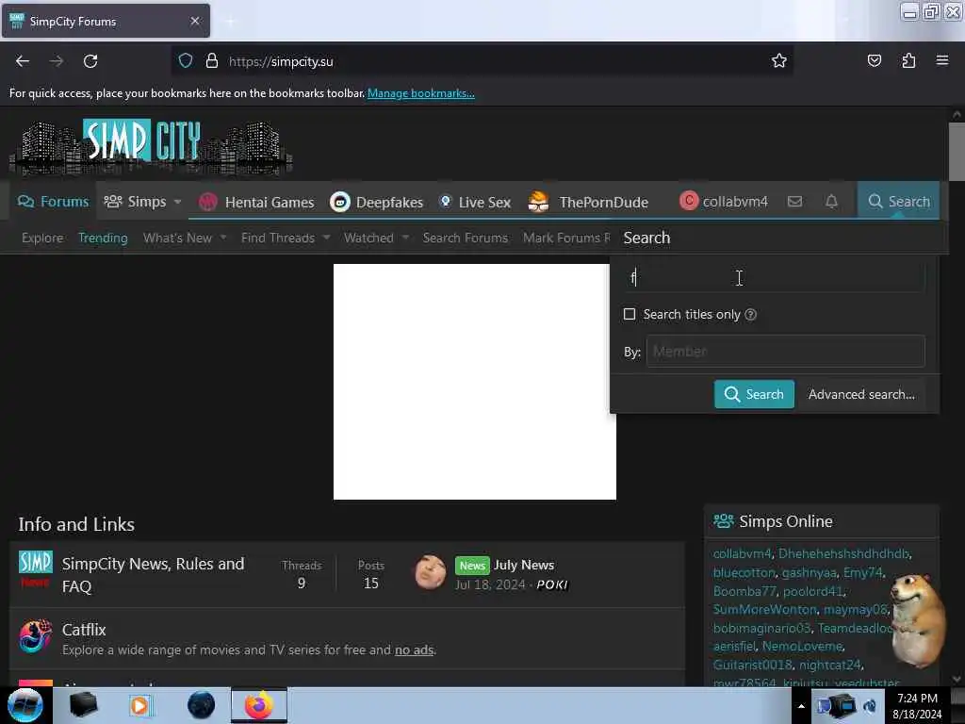This screenshot has height=724, width=965.
Task: Expand the Watched dropdown arrow
Action: pyautogui.click(x=405, y=238)
